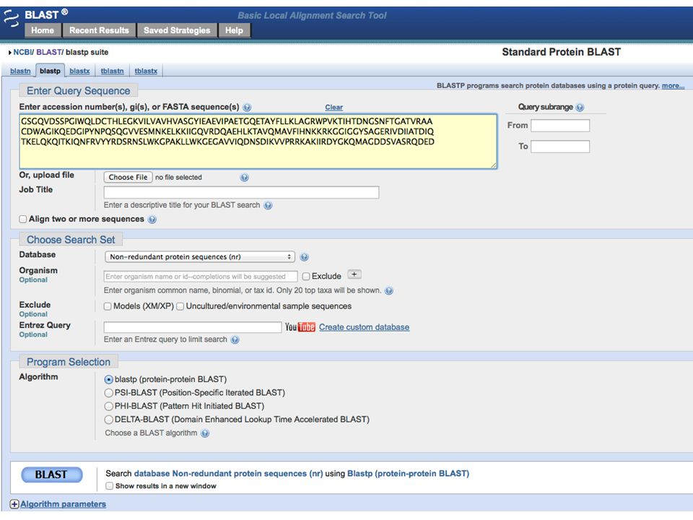This screenshot has width=693, height=520.
Task: Click the Organism name input field
Action: tap(201, 277)
